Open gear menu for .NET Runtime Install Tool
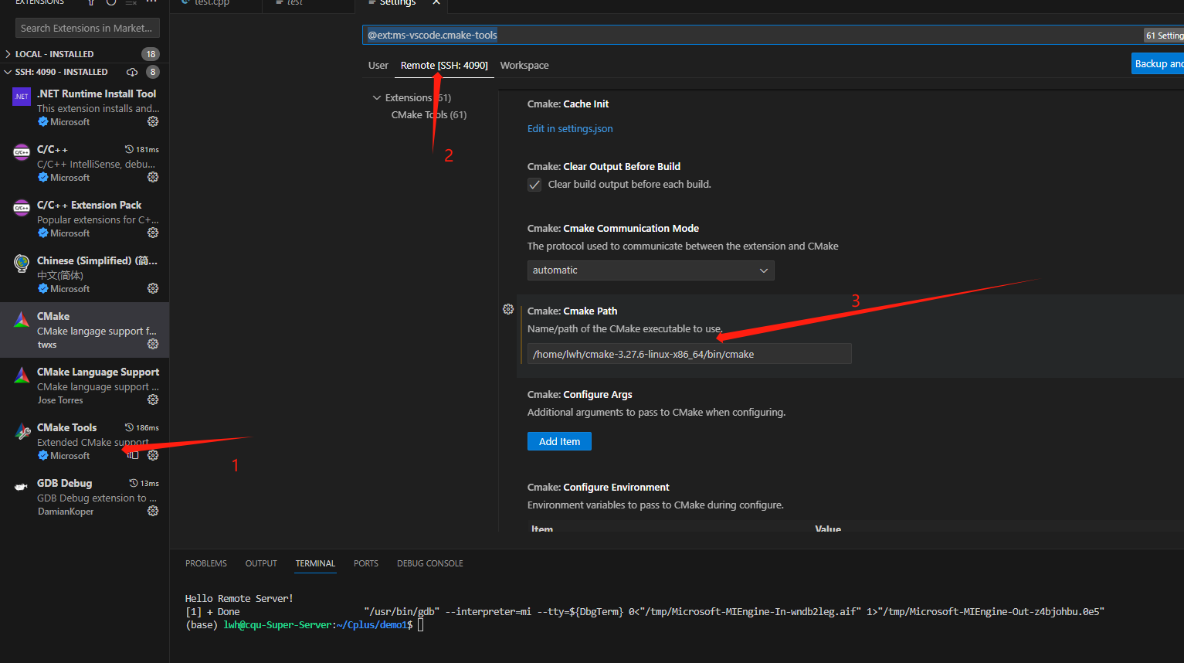The height and width of the screenshot is (663, 1184). (153, 121)
